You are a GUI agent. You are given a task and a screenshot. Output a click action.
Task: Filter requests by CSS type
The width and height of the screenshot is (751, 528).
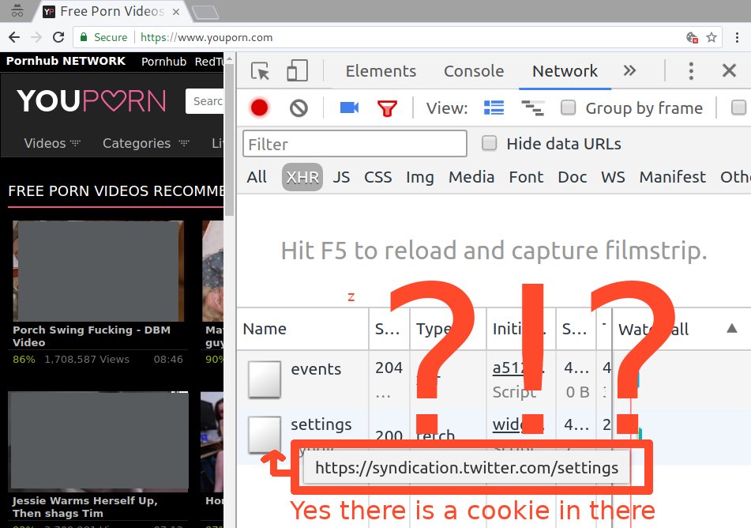point(378,177)
